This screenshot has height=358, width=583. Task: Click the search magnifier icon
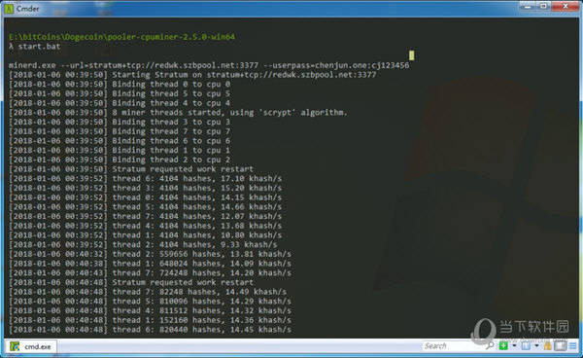[x=490, y=345]
